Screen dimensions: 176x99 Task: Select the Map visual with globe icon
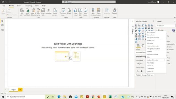136,34
